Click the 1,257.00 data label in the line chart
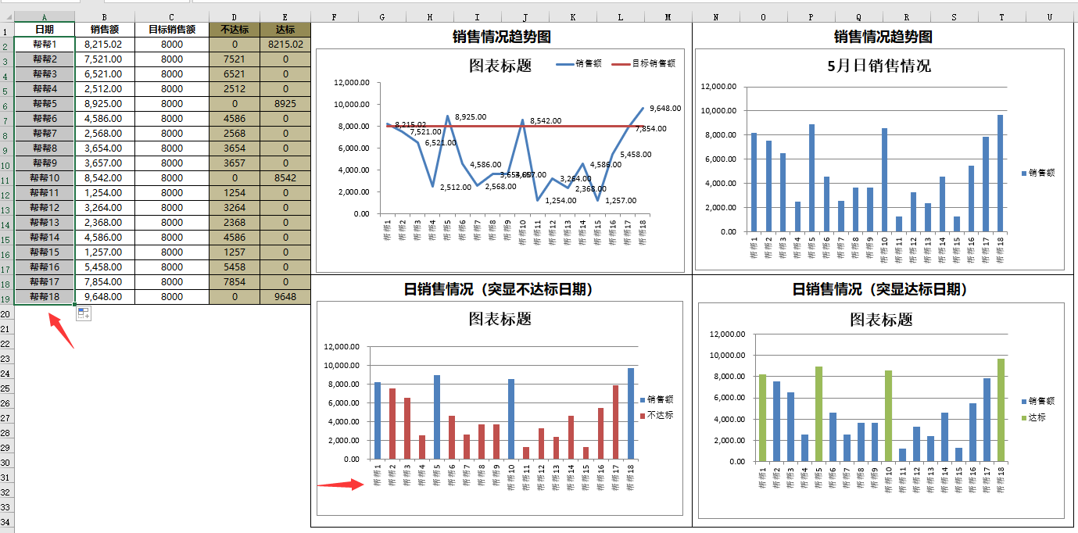Screen dimensions: 1078x533 click(x=621, y=200)
